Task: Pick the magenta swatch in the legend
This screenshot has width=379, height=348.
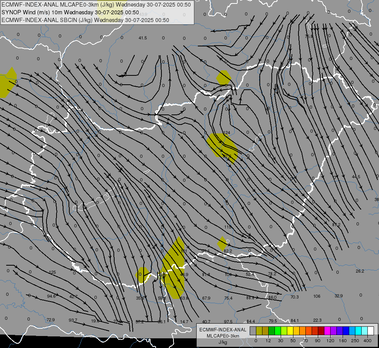Action: click(x=328, y=331)
